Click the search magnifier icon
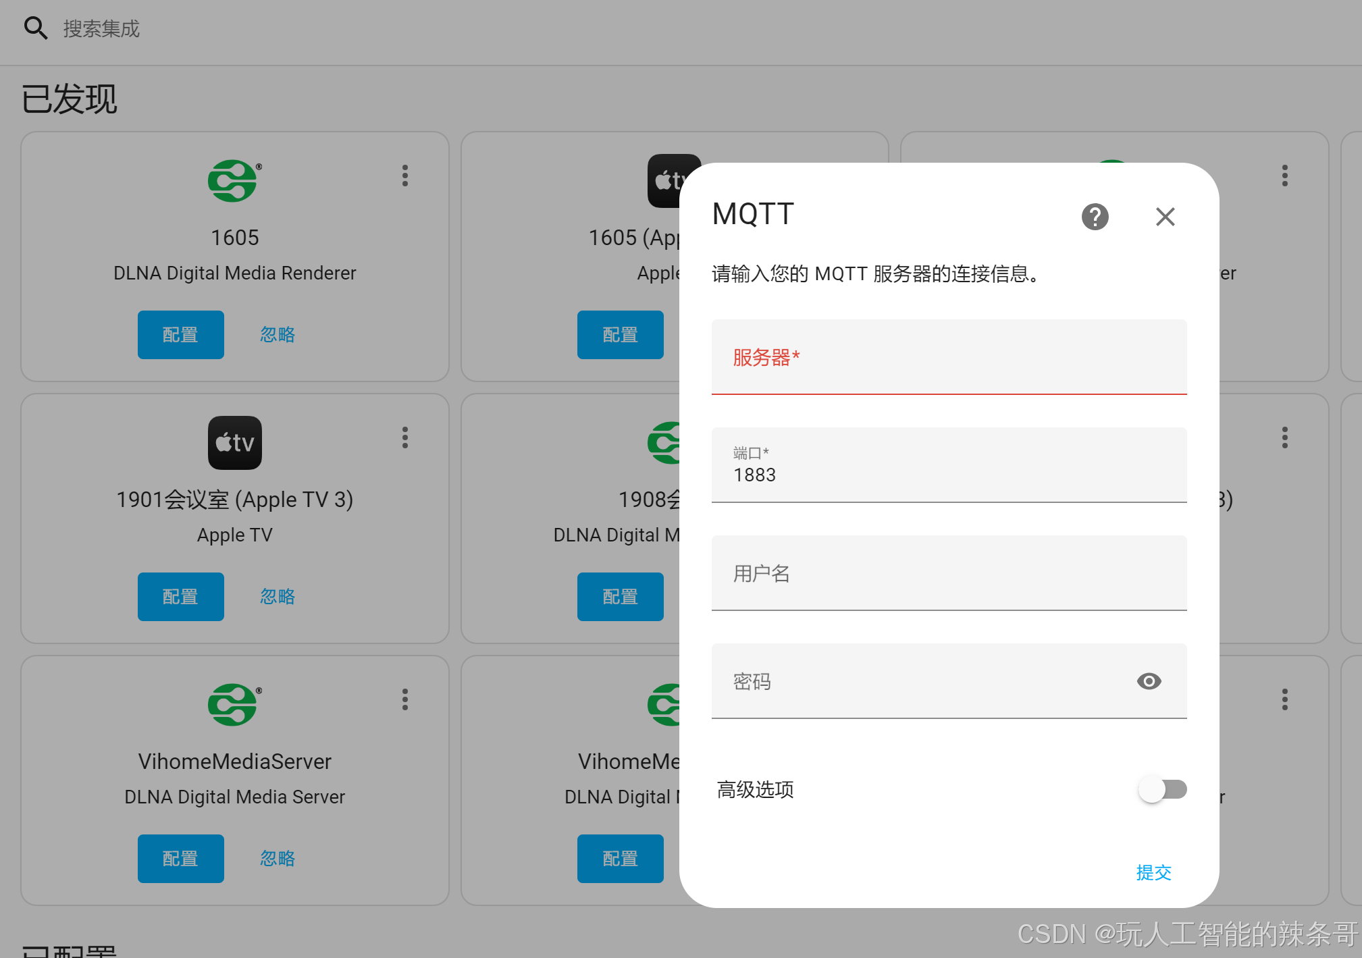The height and width of the screenshot is (958, 1362). click(35, 28)
